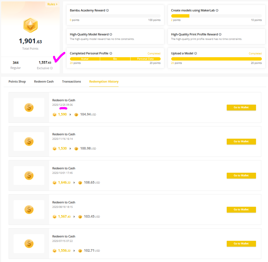This screenshot has width=268, height=262.
Task: Click the MakerLab points progress bar
Action: 216,16
